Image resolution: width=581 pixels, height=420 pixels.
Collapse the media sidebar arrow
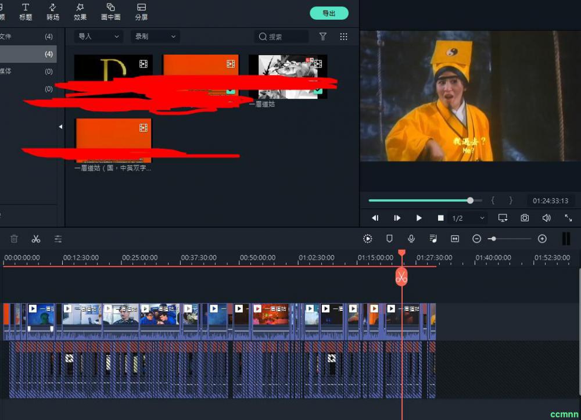(x=60, y=127)
